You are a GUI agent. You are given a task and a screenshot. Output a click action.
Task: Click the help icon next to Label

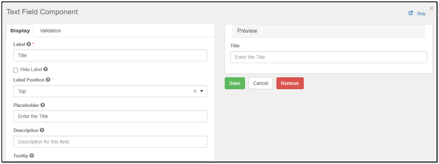click(x=29, y=44)
